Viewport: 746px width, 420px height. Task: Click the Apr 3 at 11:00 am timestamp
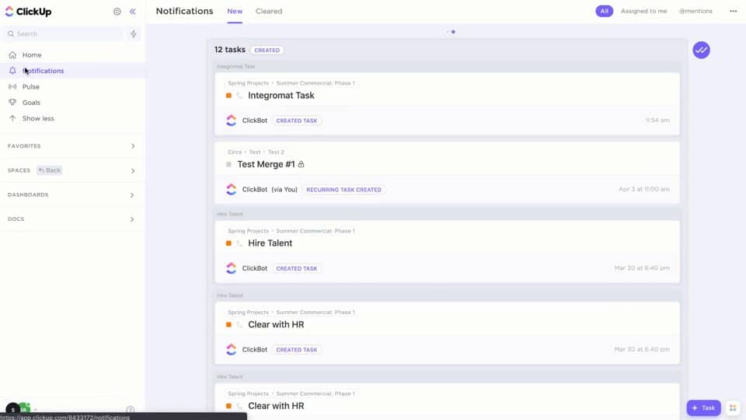coord(644,189)
